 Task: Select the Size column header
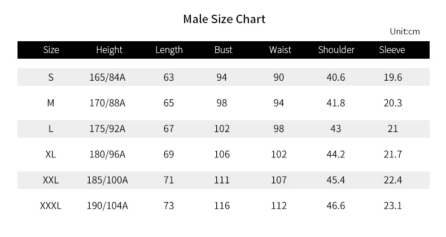(x=51, y=50)
